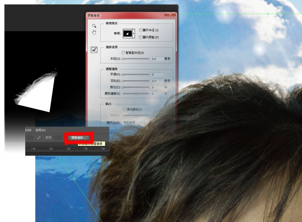302x222 pixels.
Task: Click the 調整邊緣... refine edge button
Action: (x=79, y=137)
